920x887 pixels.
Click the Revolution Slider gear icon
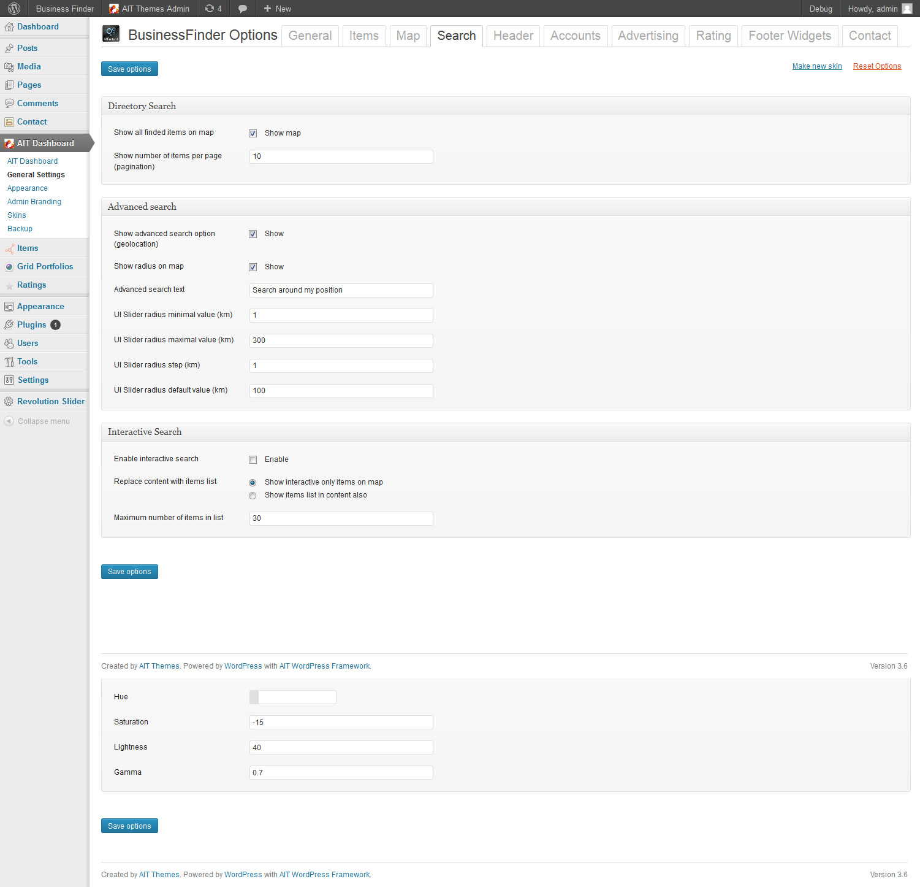point(9,402)
